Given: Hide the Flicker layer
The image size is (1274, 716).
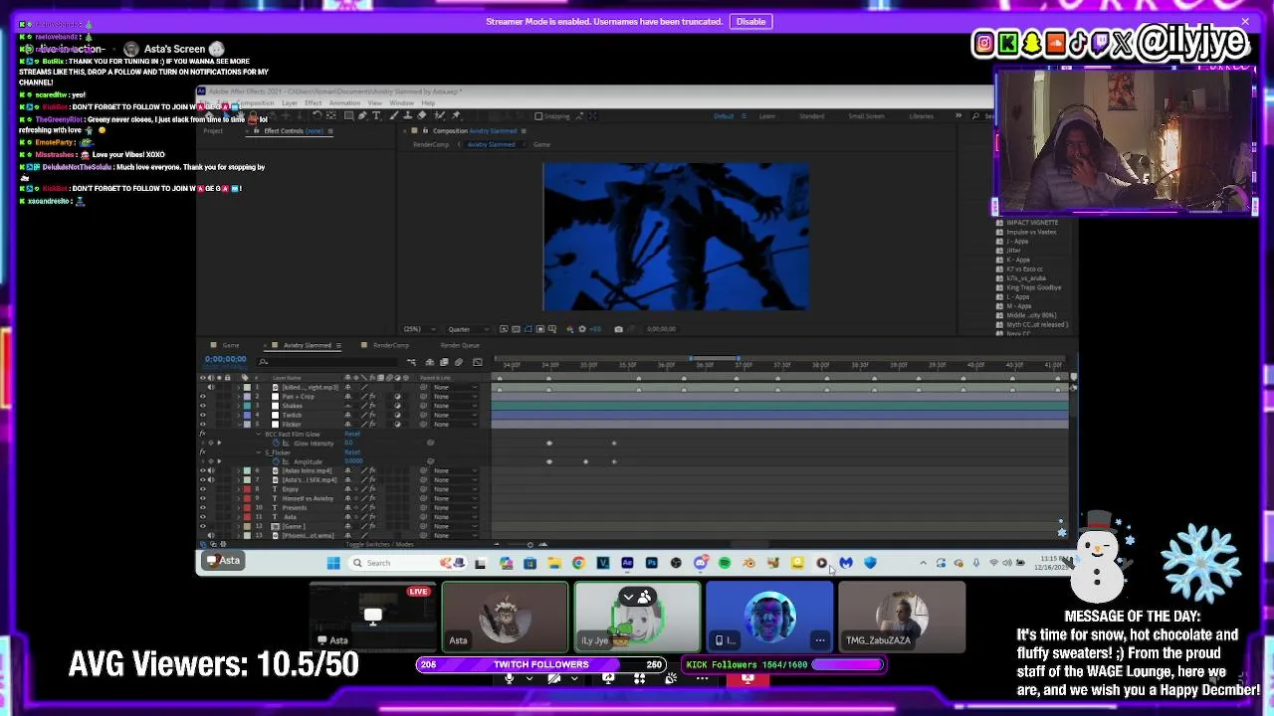Looking at the screenshot, I should (202, 424).
